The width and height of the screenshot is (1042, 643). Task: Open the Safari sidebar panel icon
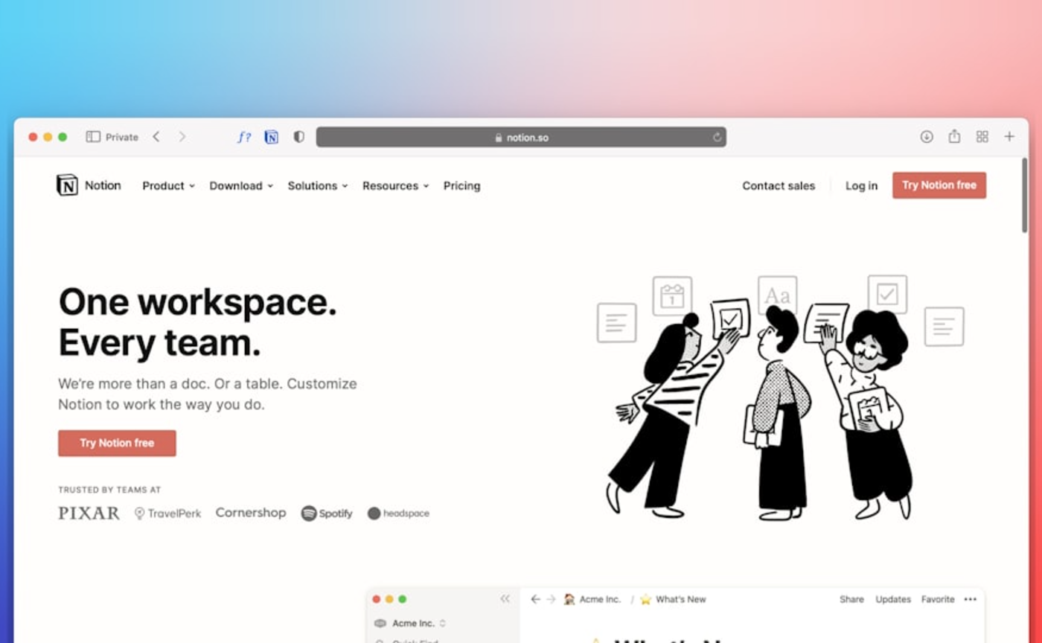93,137
